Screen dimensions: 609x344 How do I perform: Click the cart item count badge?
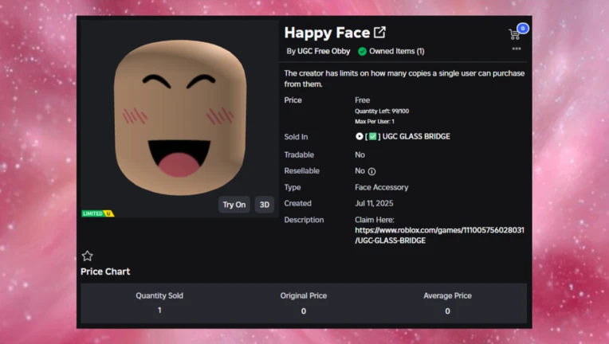pos(523,29)
